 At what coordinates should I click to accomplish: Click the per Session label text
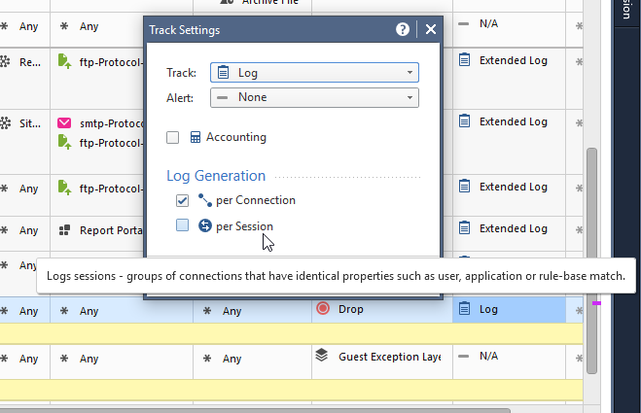[x=244, y=226]
